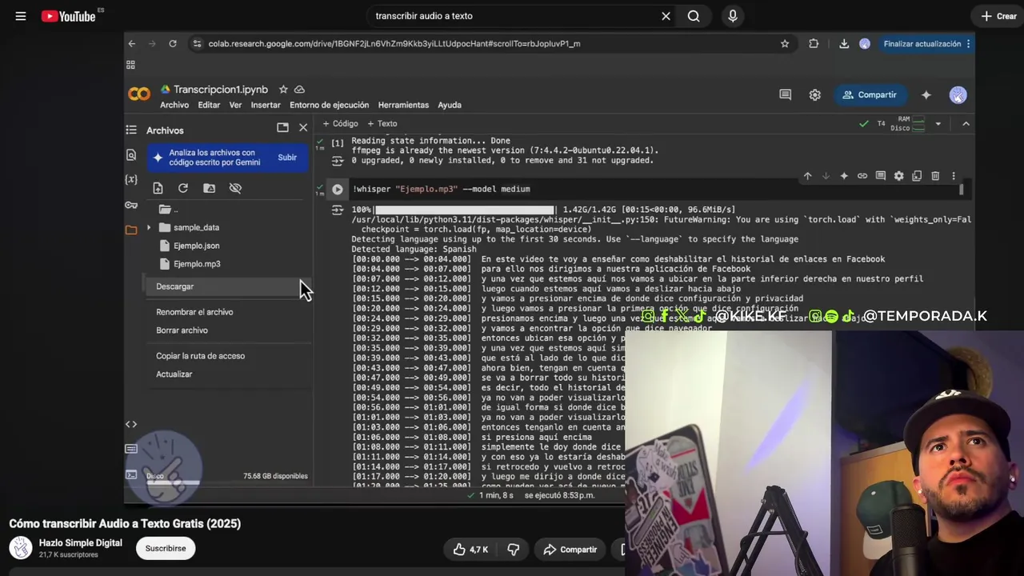Like the YouTube video
The image size is (1024, 576).
pyautogui.click(x=470, y=550)
